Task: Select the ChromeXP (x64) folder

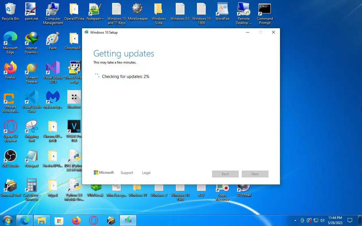Action: pos(53,131)
